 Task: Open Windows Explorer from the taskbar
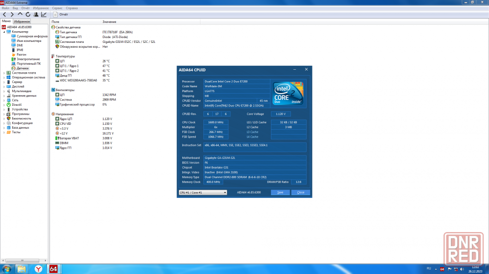pos(22,269)
